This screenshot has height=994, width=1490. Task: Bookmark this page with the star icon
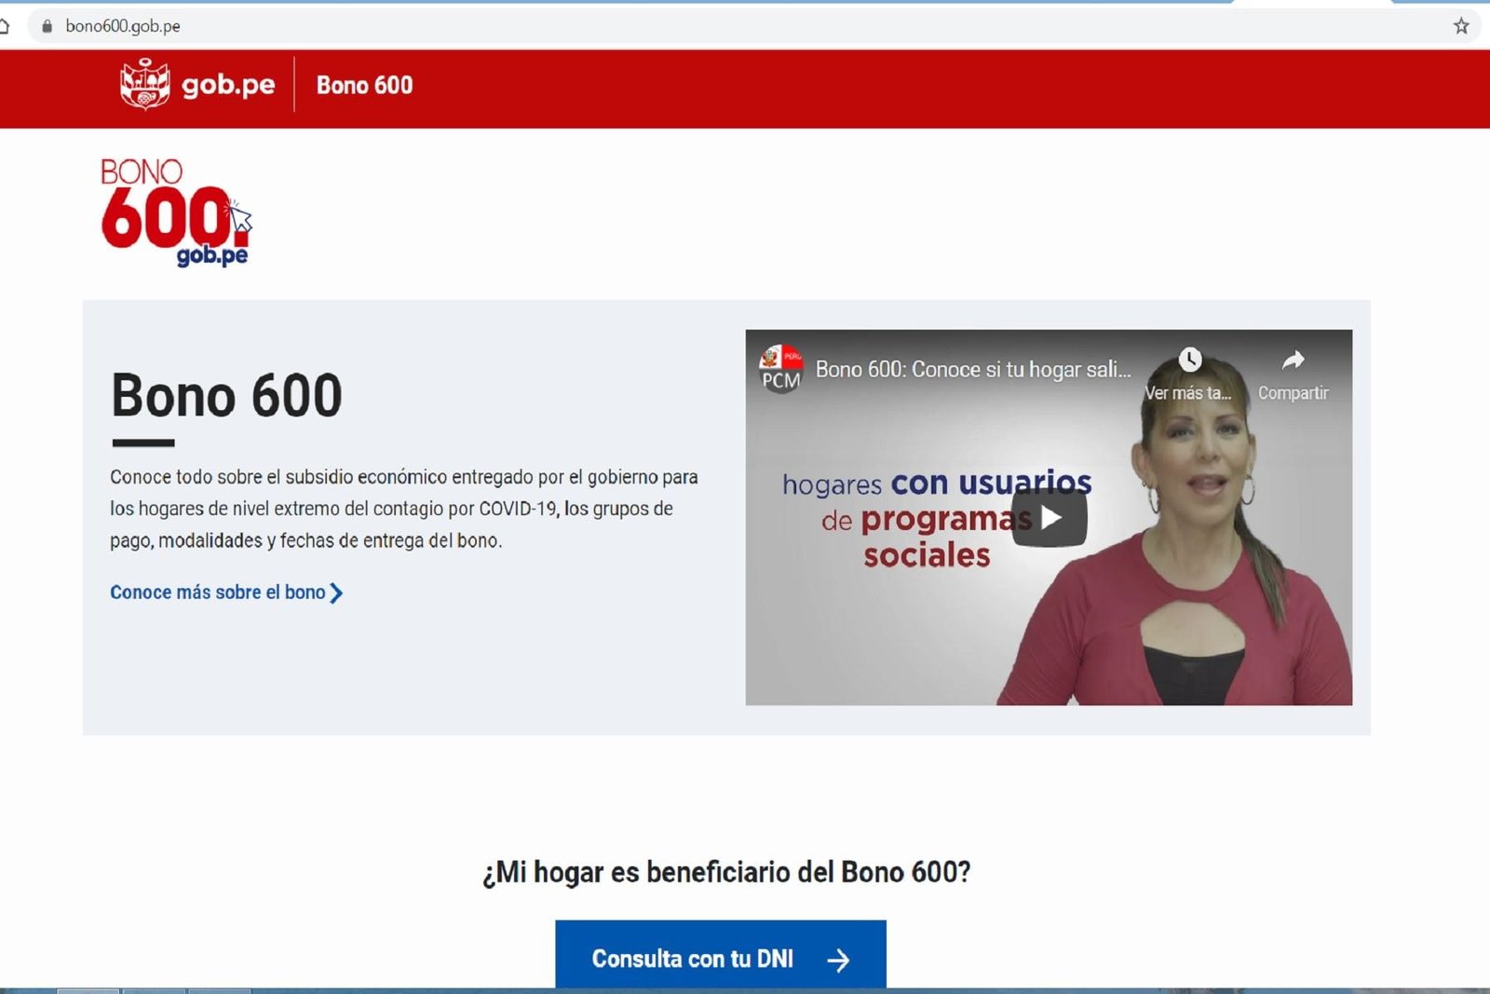coord(1460,26)
